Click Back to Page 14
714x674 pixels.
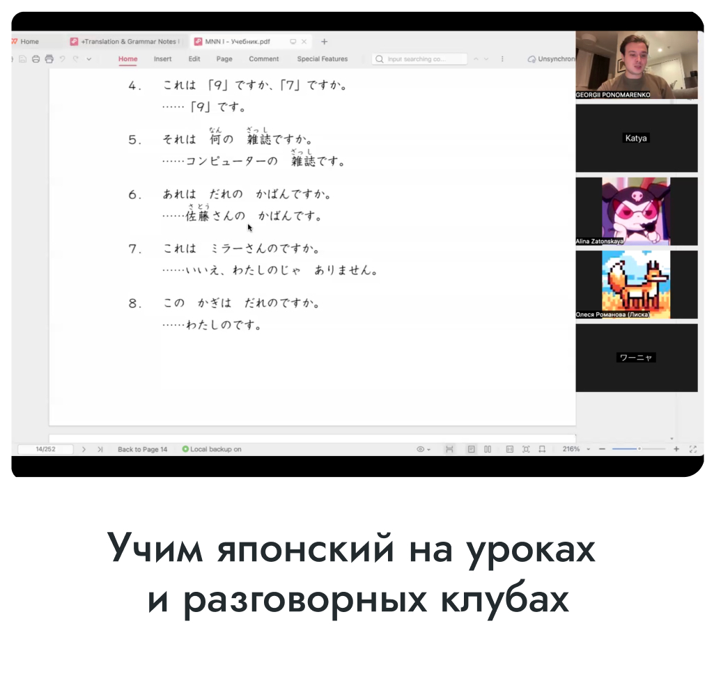pos(143,449)
